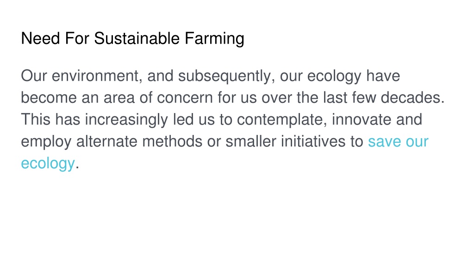Click the word 'Farming' in the heading

[214, 39]
